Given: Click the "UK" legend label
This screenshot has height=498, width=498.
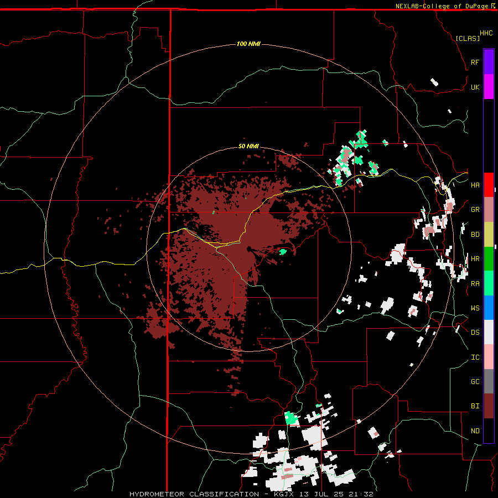Looking at the screenshot, I should [475, 87].
